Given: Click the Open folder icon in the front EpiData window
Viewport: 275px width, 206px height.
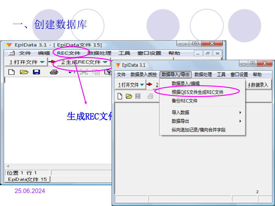Looking at the screenshot, I should tap(129, 96).
